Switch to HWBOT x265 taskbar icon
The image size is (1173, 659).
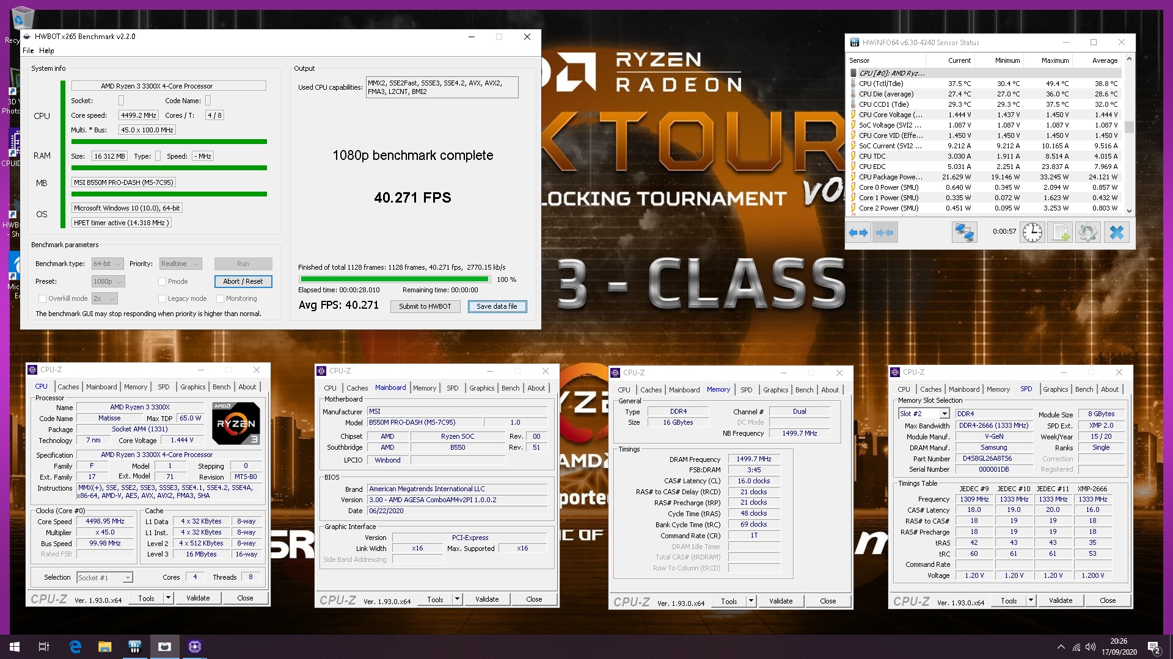[165, 647]
